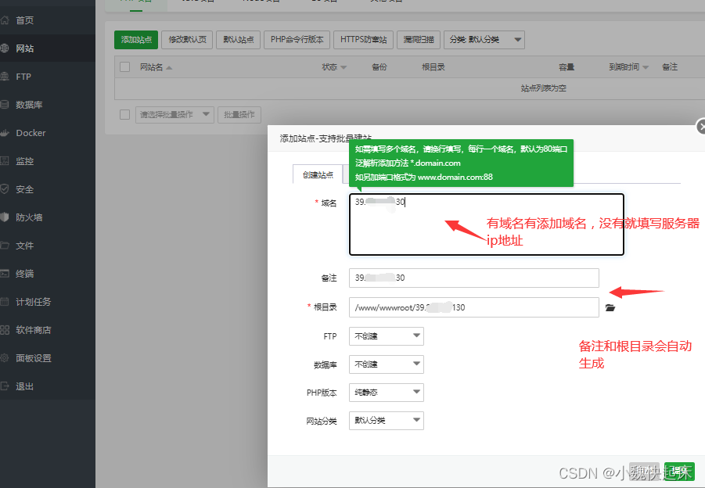
Task: Click the 根目录 column header
Action: [433, 67]
